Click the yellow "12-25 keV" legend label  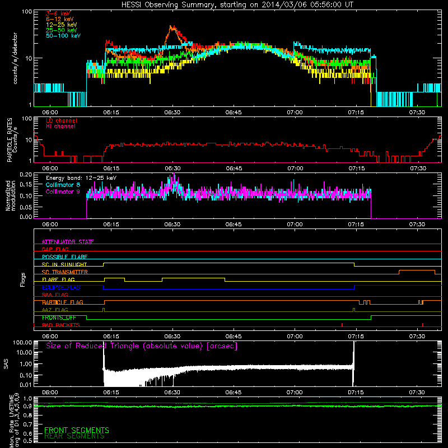62,25
